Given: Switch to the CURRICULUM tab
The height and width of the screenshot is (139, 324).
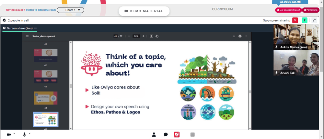Looking at the screenshot, I should pyautogui.click(x=222, y=9).
